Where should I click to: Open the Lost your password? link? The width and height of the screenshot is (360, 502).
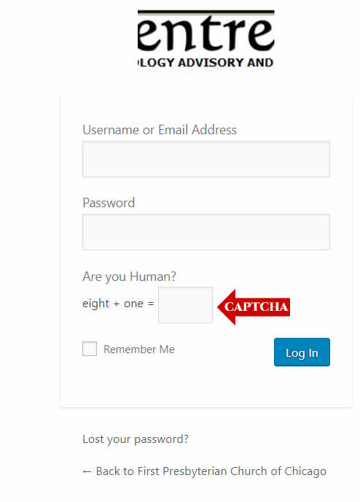point(136,439)
